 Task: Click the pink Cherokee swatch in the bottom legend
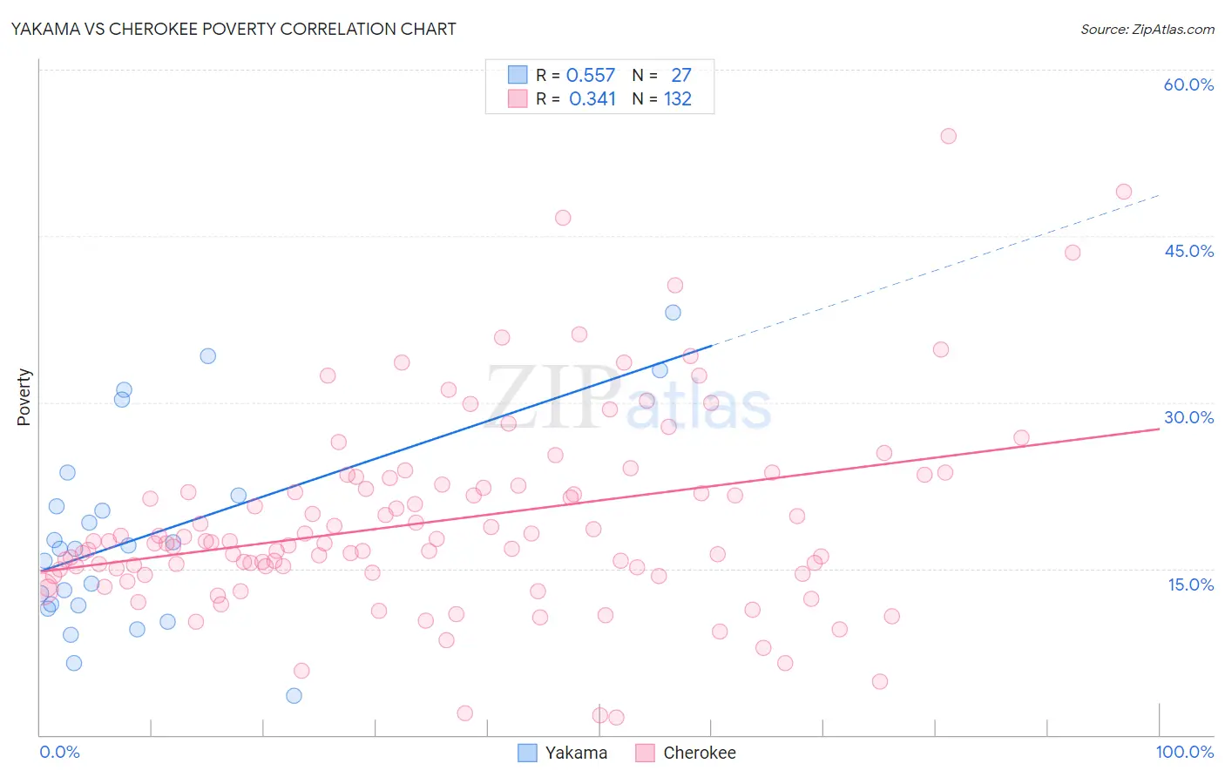[x=645, y=753]
